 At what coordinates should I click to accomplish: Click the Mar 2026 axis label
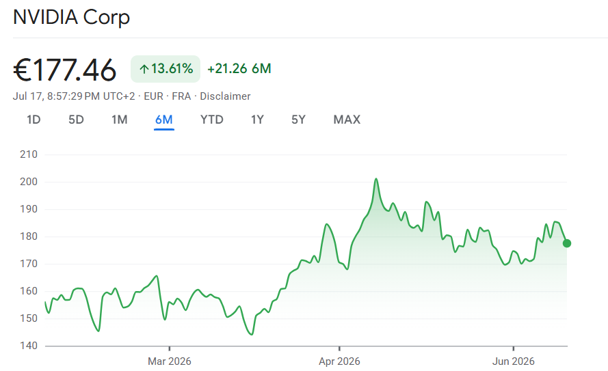(x=170, y=361)
